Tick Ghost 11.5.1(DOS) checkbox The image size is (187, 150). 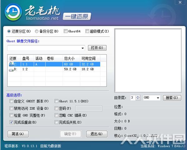56,101
